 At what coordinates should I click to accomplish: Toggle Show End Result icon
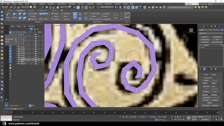[204, 69]
